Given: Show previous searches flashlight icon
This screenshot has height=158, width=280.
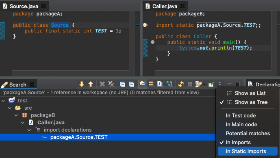Looking at the screenshot, I should tap(199, 84).
